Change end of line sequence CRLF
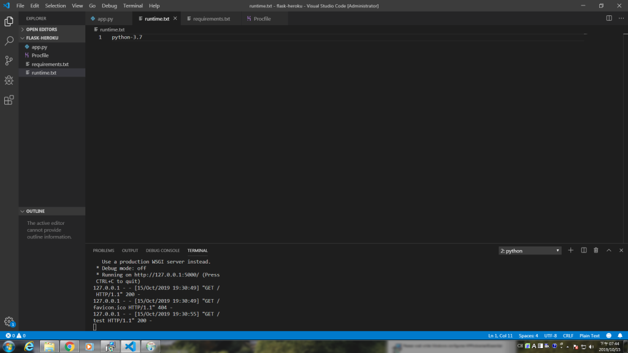628x353 pixels. click(568, 336)
